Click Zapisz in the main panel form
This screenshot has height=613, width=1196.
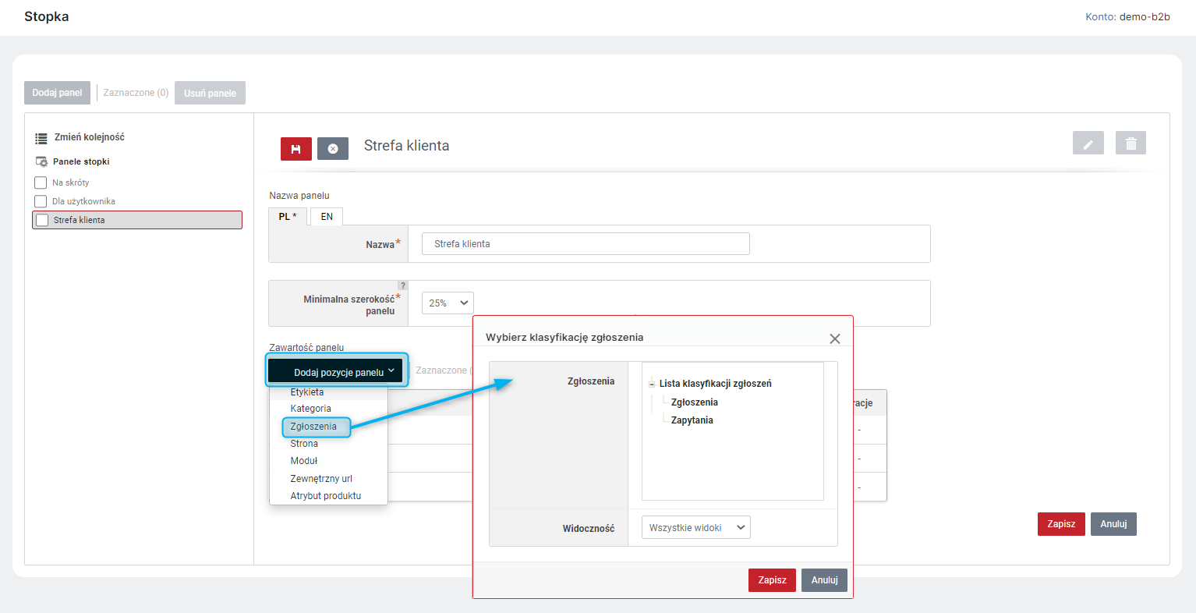[x=1061, y=524]
